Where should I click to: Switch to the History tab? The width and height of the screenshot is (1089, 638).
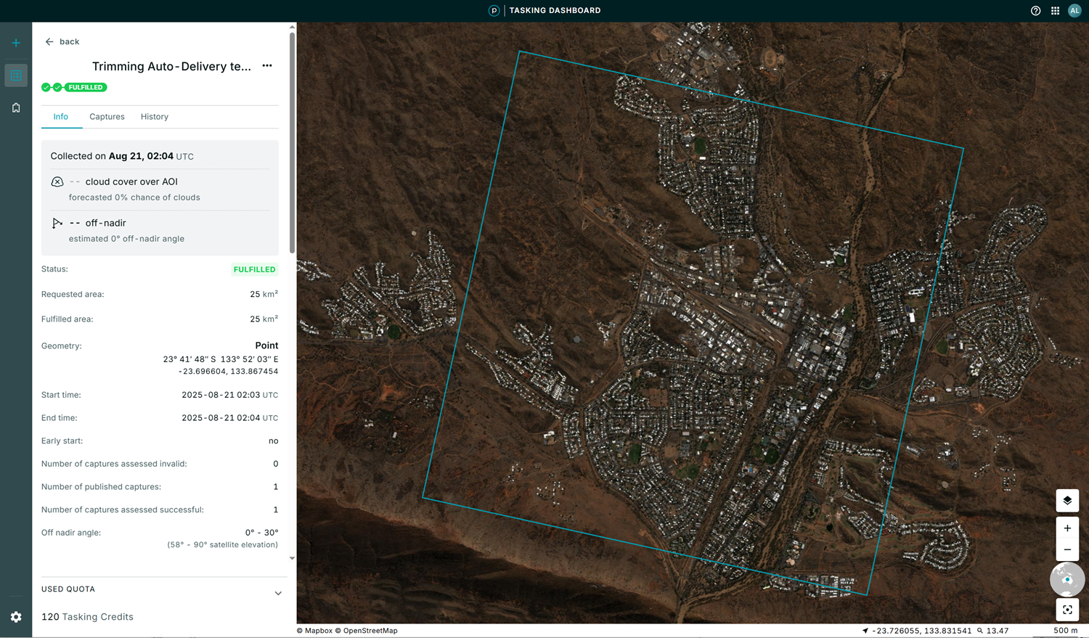155,117
